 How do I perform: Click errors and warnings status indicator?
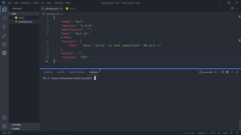tap(7, 133)
